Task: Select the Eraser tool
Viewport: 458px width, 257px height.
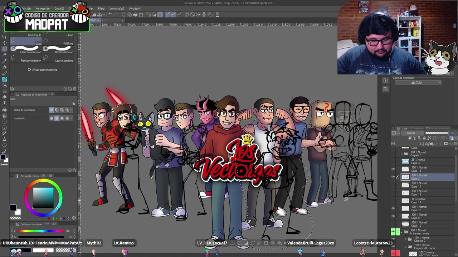Action: 5,97
